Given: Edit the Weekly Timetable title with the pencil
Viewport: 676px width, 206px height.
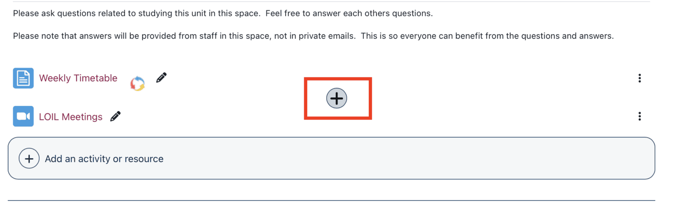Looking at the screenshot, I should tap(162, 78).
